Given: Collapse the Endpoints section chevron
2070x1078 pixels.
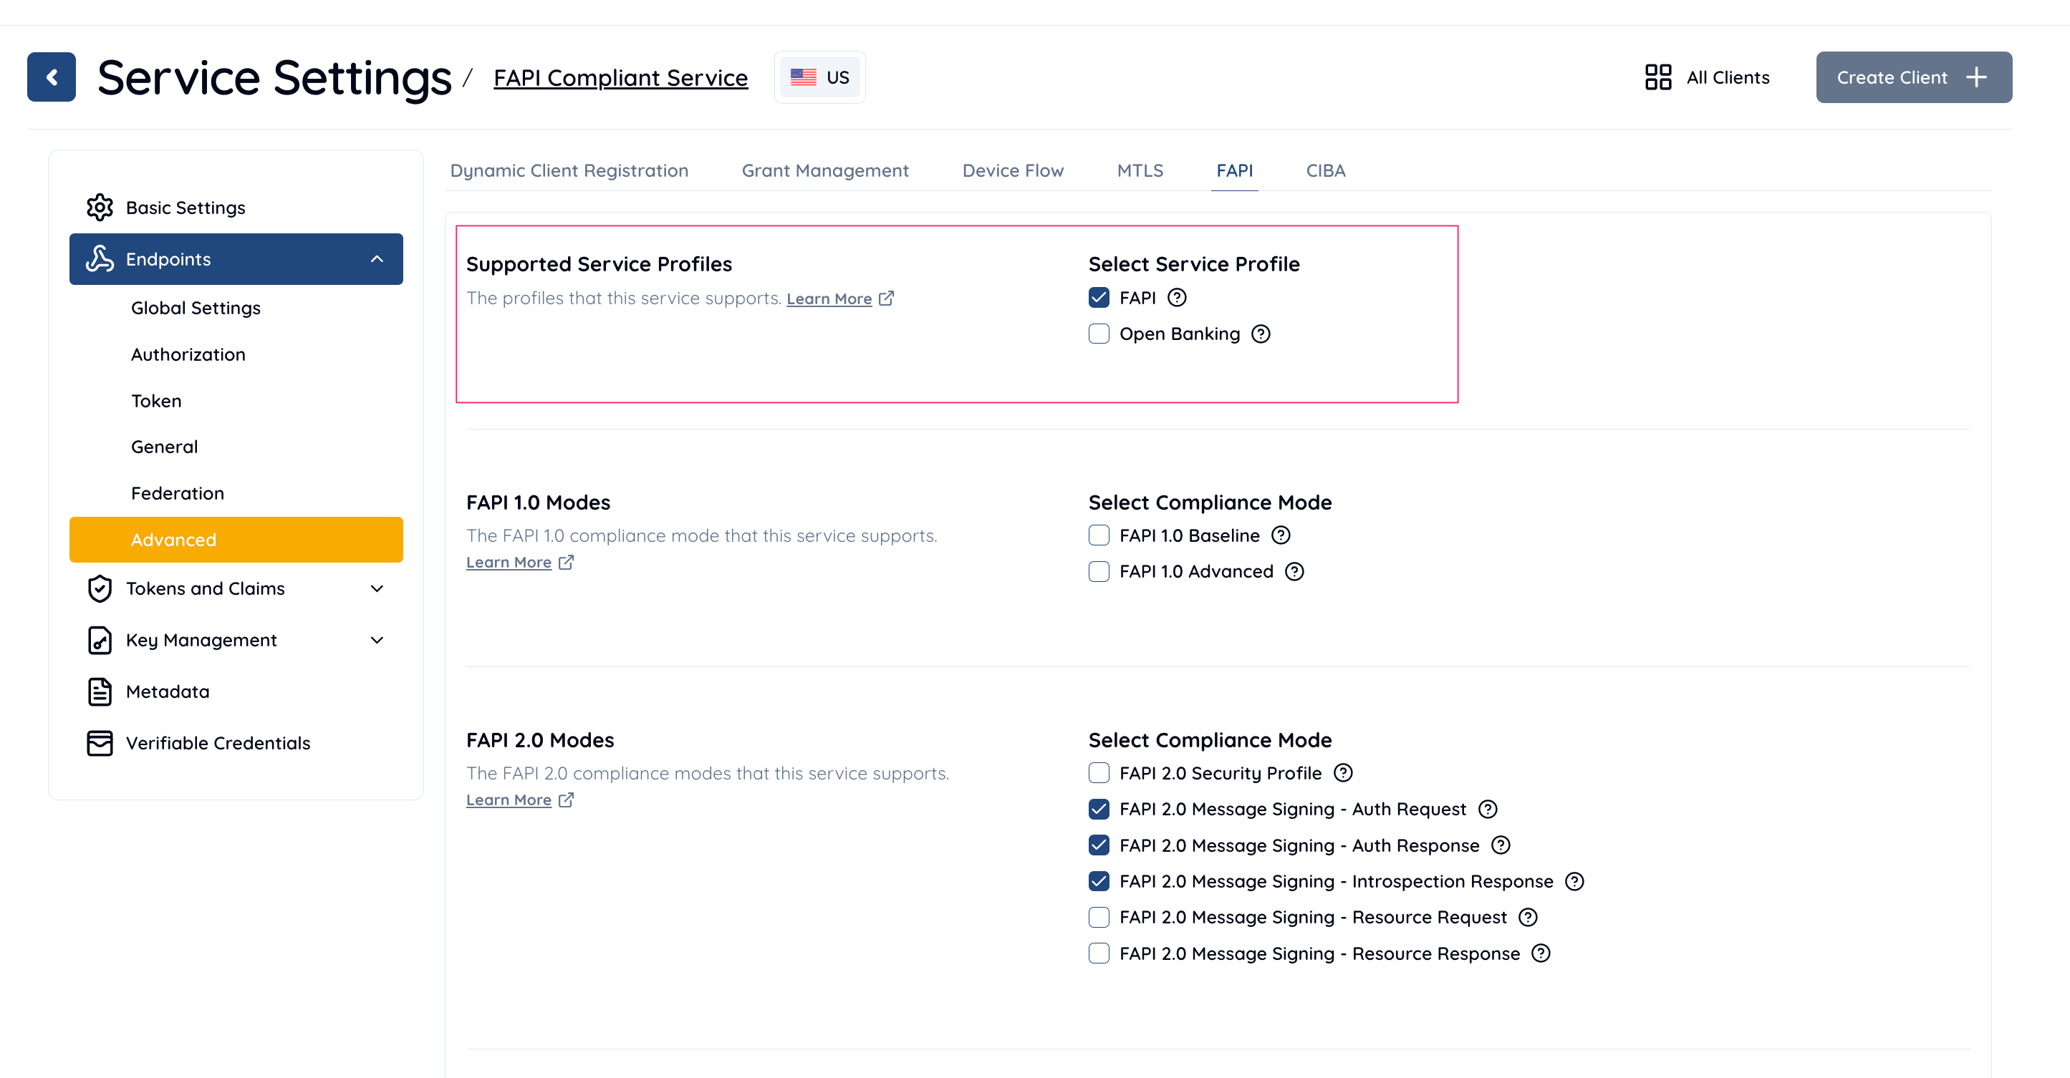Looking at the screenshot, I should pos(377,258).
